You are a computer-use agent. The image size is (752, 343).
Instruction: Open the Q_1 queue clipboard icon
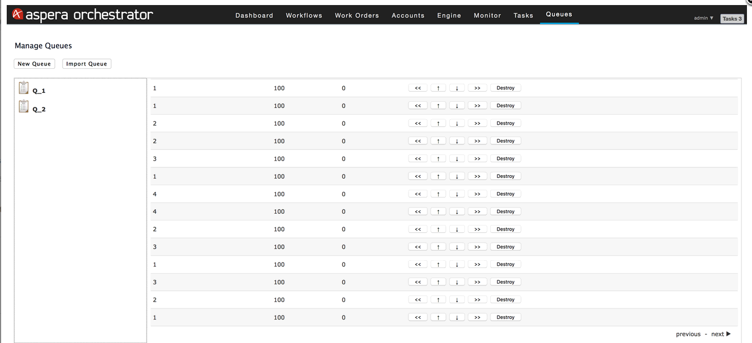click(23, 88)
